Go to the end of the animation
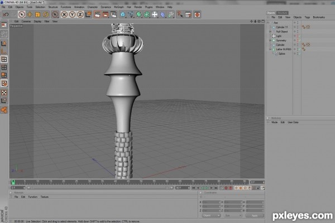This screenshot has width=335, height=223. pyautogui.click(x=216, y=188)
